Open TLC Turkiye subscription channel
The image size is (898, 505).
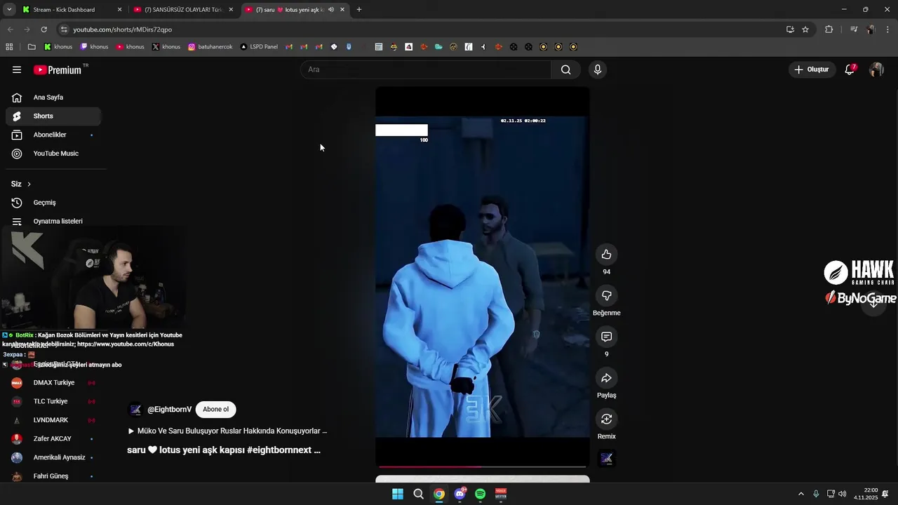(53, 401)
